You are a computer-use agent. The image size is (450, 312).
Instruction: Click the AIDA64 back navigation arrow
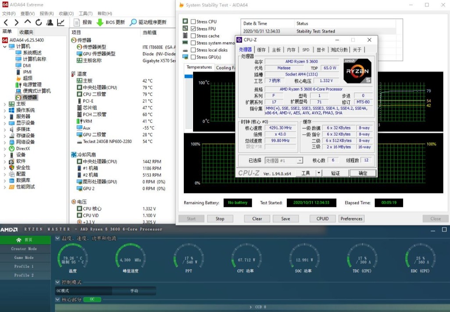pyautogui.click(x=6, y=22)
